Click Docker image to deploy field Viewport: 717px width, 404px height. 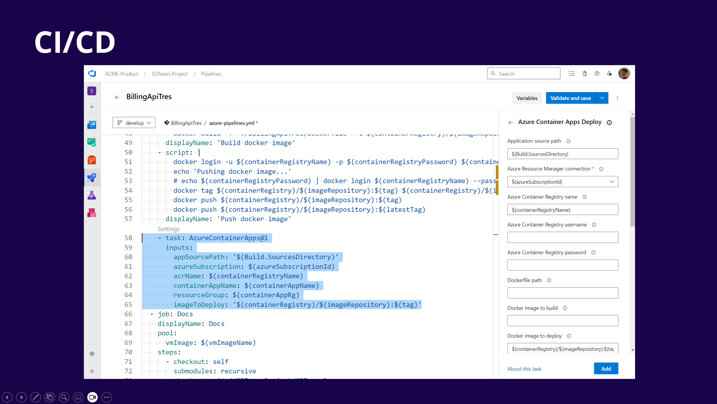563,349
